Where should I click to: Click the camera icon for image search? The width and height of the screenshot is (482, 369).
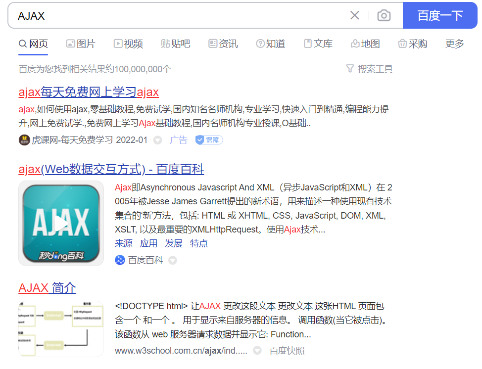pos(384,15)
